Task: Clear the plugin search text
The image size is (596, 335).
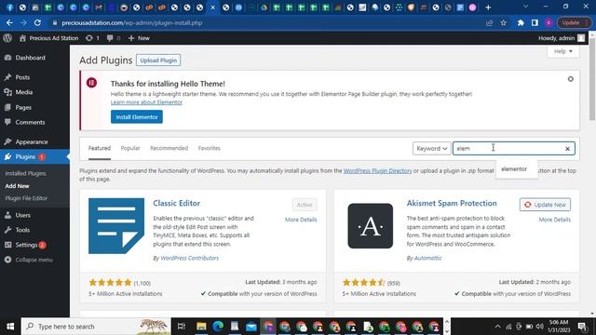Action: [567, 149]
